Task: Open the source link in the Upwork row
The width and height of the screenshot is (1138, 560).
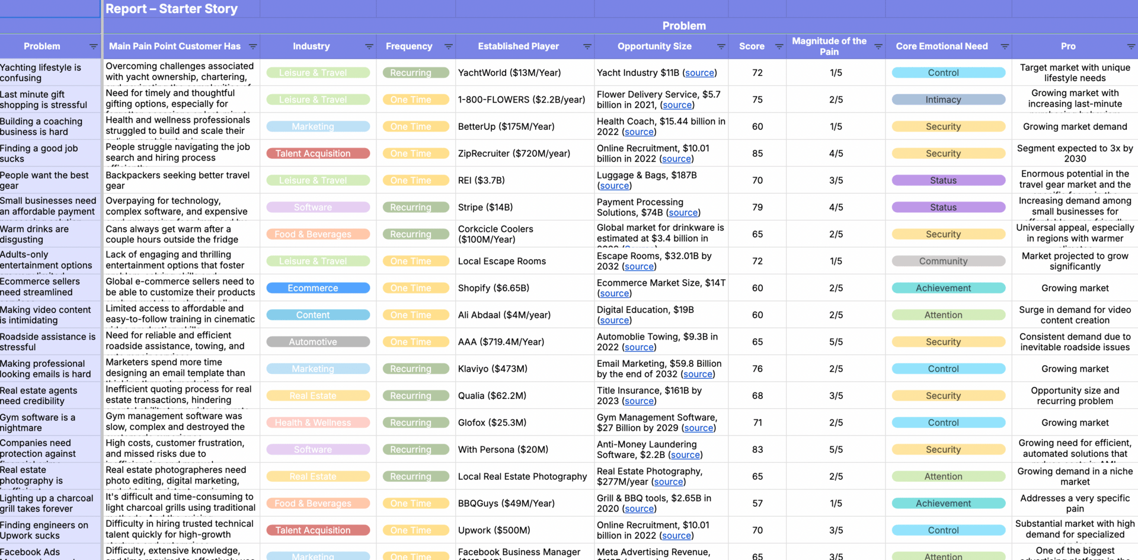Action: 676,536
